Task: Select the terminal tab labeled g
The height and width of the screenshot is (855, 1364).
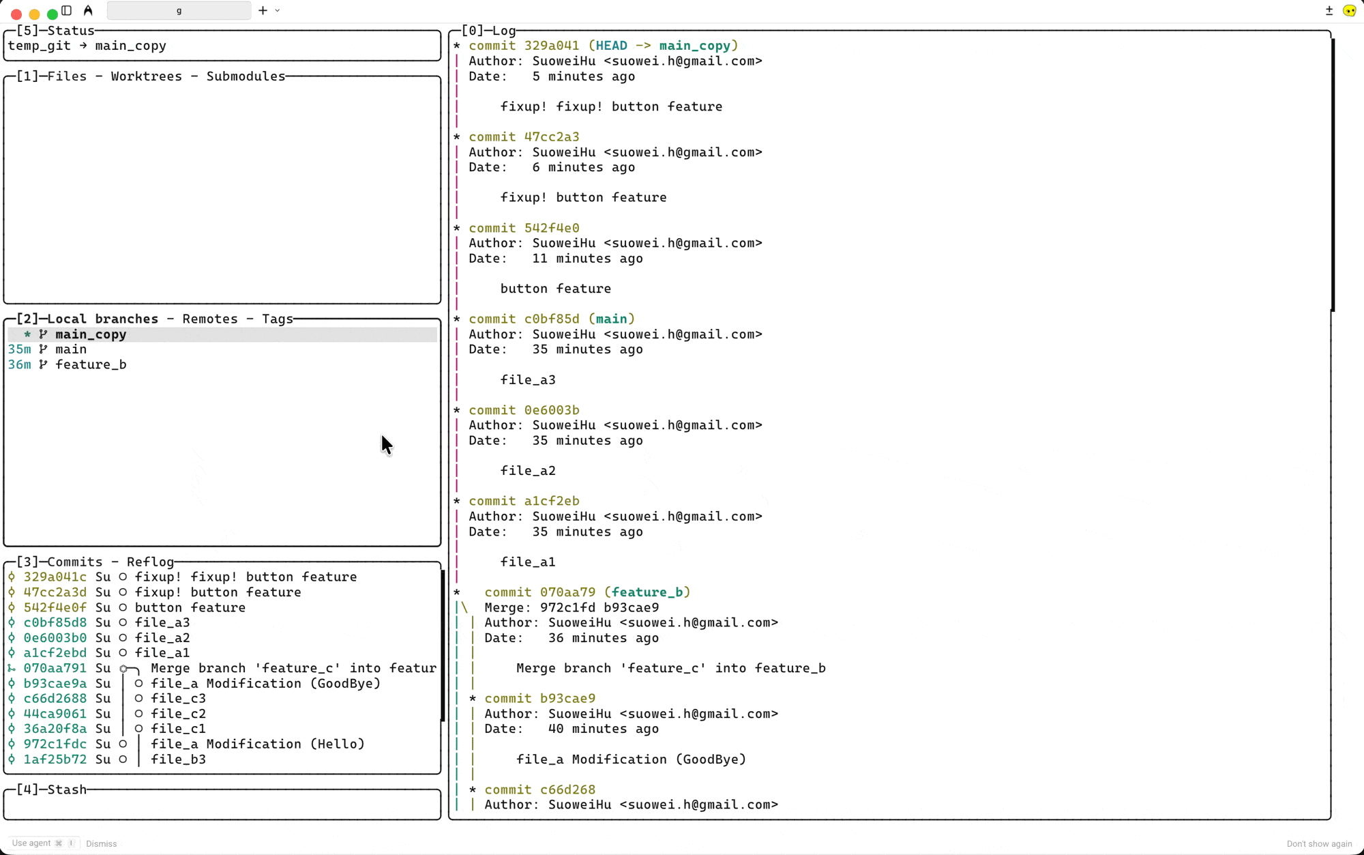Action: 179,10
